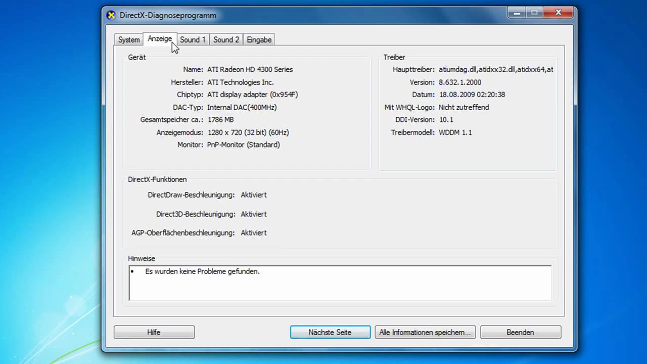Open the Sound 2 tab

coord(226,39)
